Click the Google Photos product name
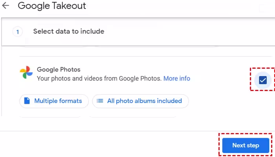Image resolution: width=275 pixels, height=157 pixels. tap(59, 70)
